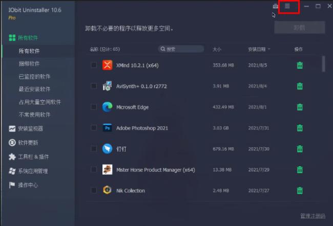Click the trash icon for XMind 10.2.1
Viewport: 333px width, 226px height.
(300, 65)
